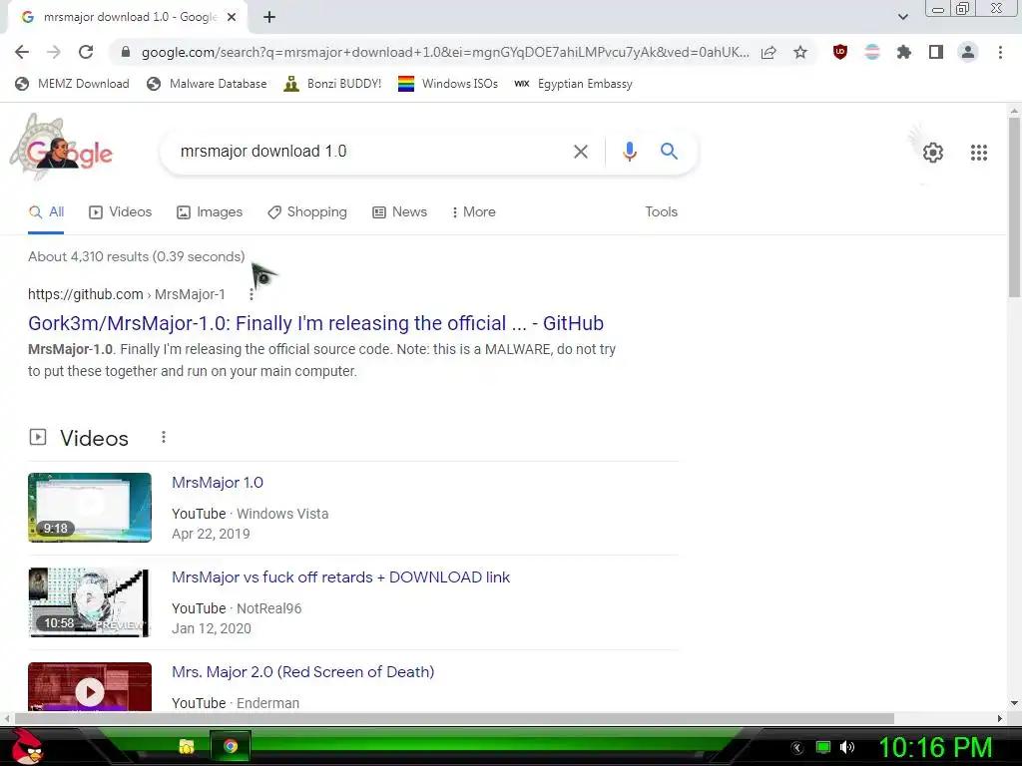Open the Malware Database bookmark
Viewport: 1022px width, 766px height.
207,84
